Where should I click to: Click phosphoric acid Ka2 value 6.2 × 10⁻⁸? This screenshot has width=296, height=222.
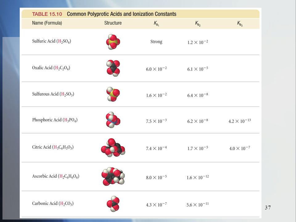pos(198,121)
